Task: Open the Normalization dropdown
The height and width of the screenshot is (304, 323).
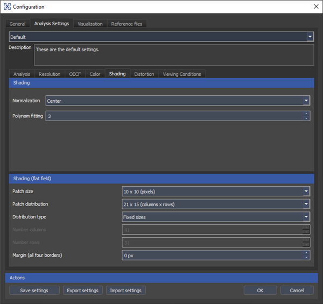Action: [306, 101]
